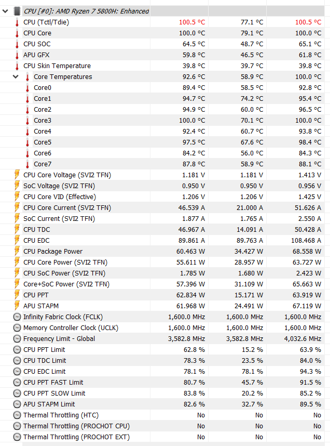Click the limit icon beside CPU PPT Limit
This screenshot has height=446, width=330.
pos(17,349)
